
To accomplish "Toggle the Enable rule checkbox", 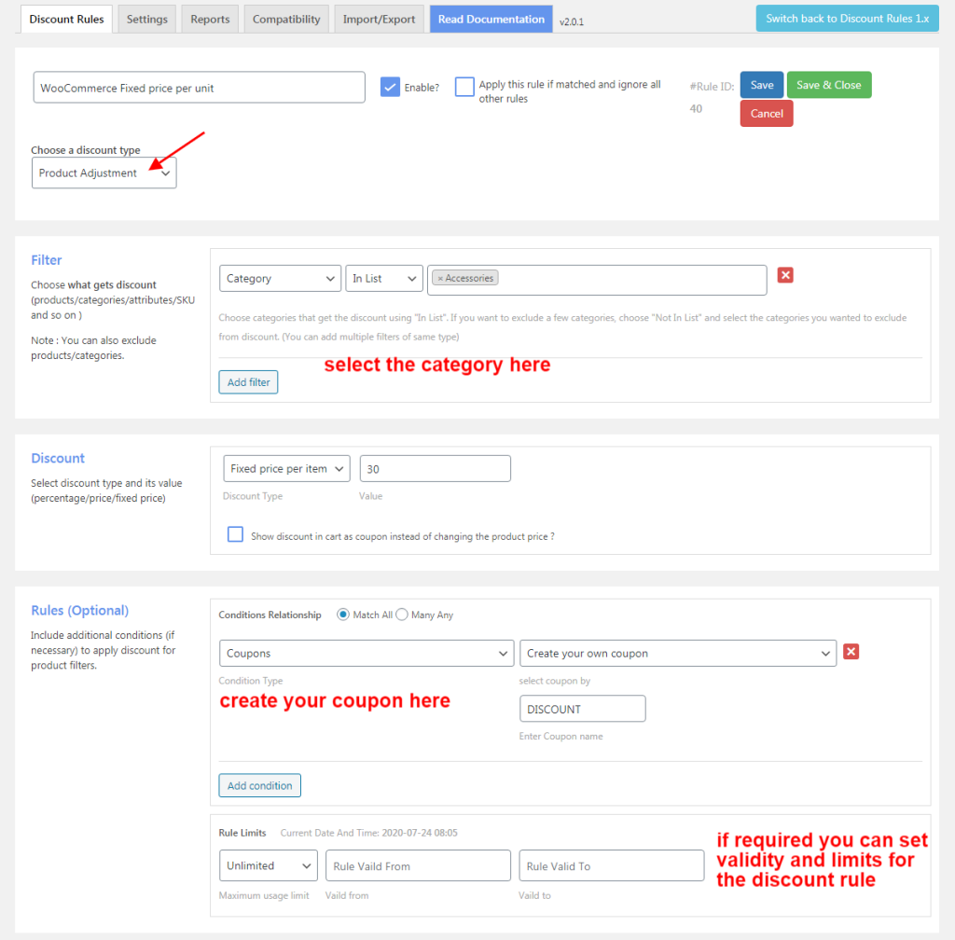I will click(391, 87).
